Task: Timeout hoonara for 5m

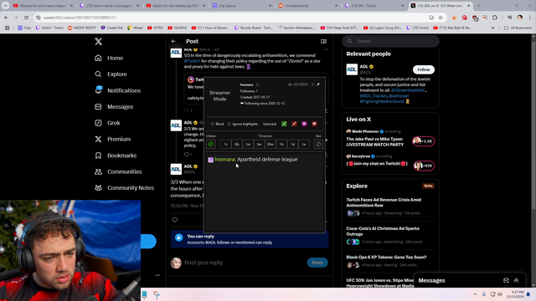Action: tap(259, 145)
